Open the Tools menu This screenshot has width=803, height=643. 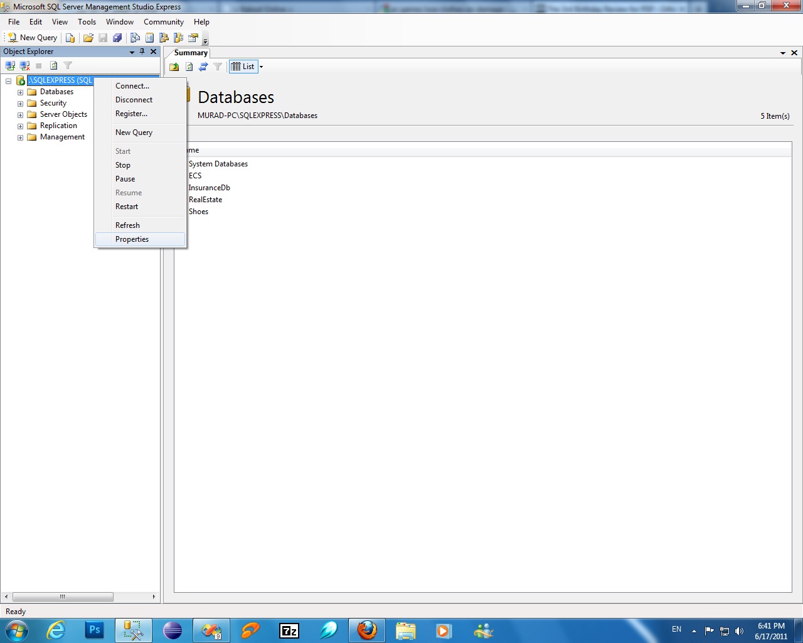click(x=87, y=22)
